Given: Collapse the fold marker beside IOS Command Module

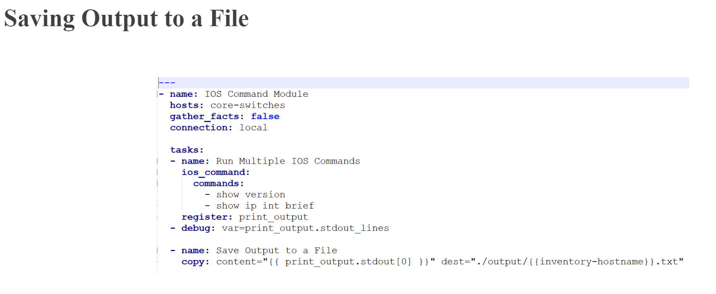Looking at the screenshot, I should [157, 94].
